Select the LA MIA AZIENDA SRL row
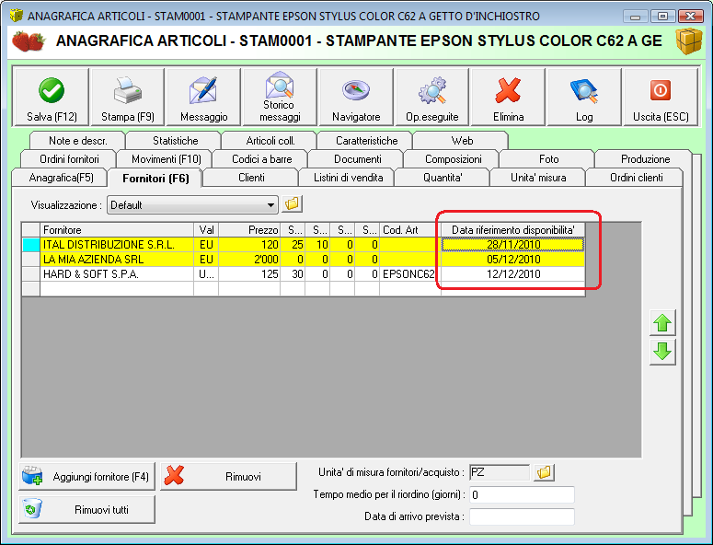 pyautogui.click(x=304, y=260)
